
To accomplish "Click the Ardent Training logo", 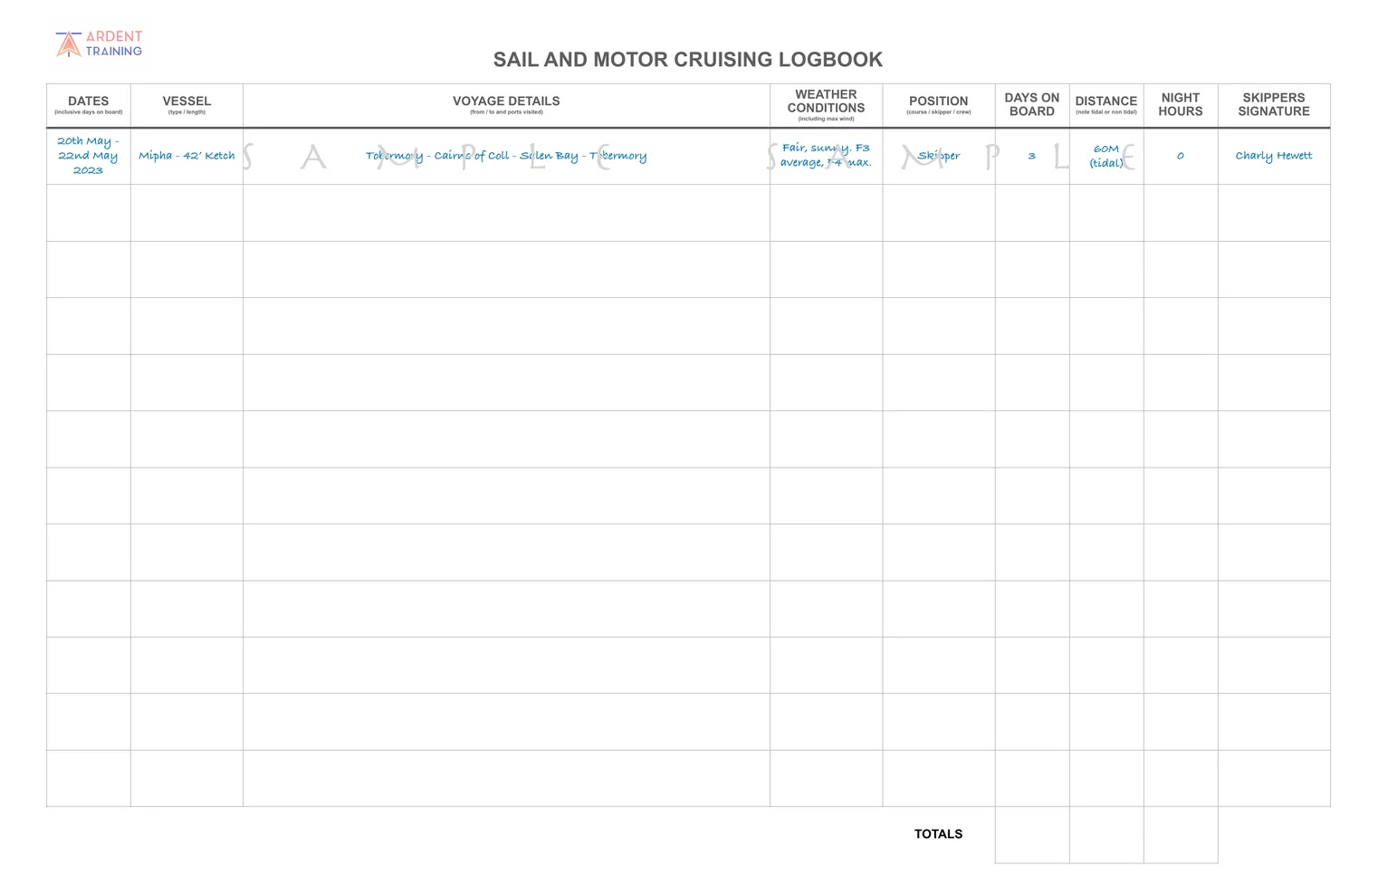I will coord(99,43).
